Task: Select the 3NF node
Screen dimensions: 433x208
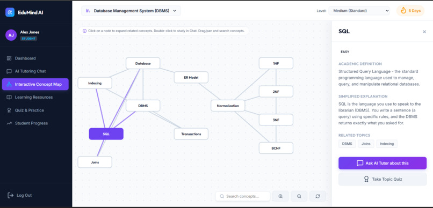Action: click(x=276, y=120)
